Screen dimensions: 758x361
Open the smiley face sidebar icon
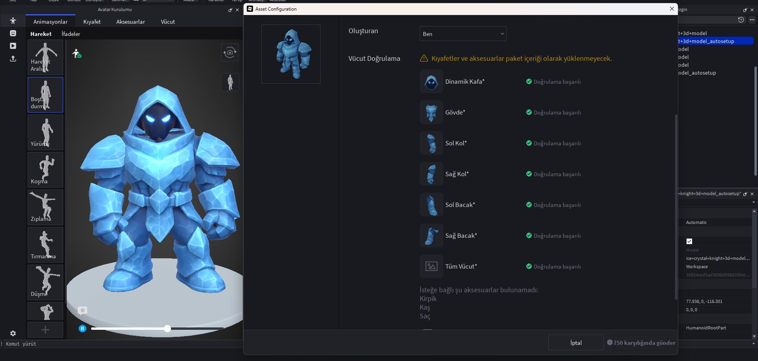pyautogui.click(x=13, y=33)
